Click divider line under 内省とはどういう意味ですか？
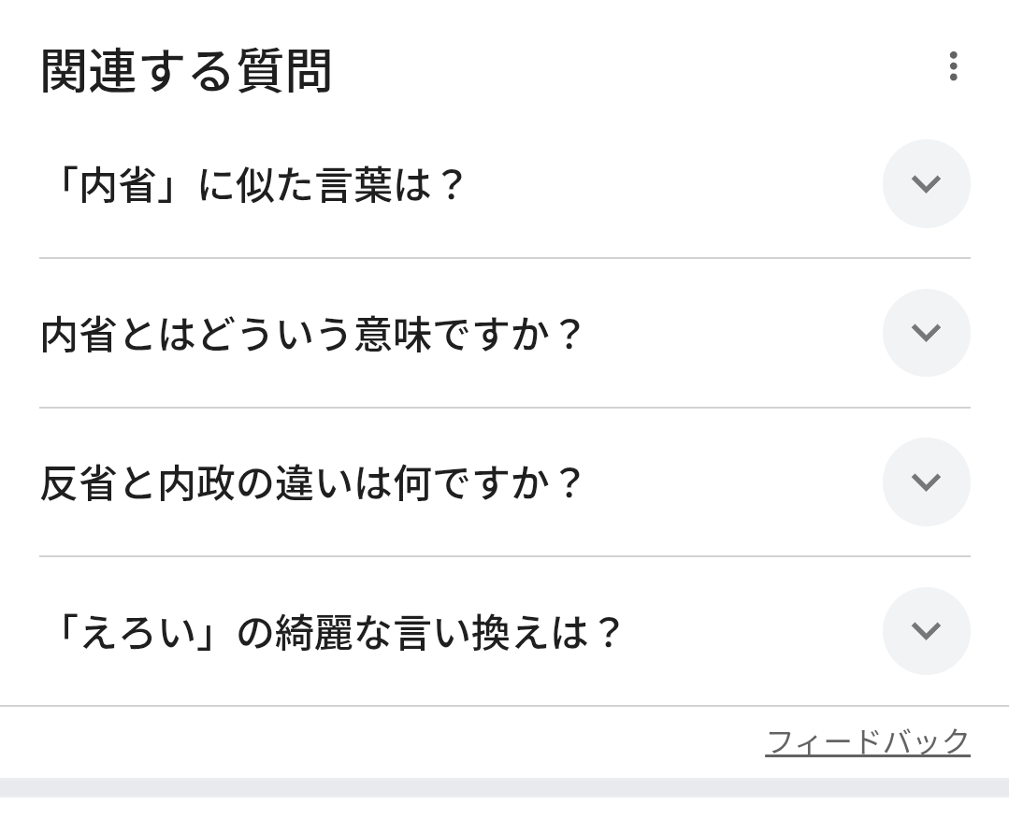This screenshot has width=1009, height=819. (x=504, y=408)
